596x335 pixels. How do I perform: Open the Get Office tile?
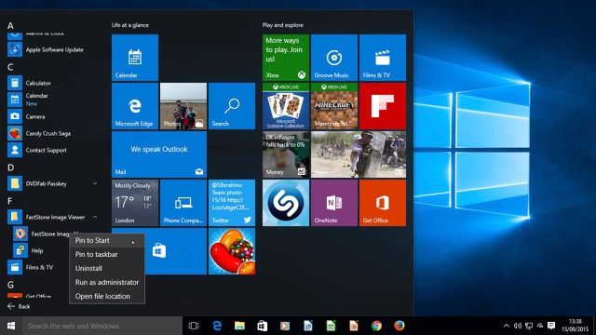[x=383, y=203]
